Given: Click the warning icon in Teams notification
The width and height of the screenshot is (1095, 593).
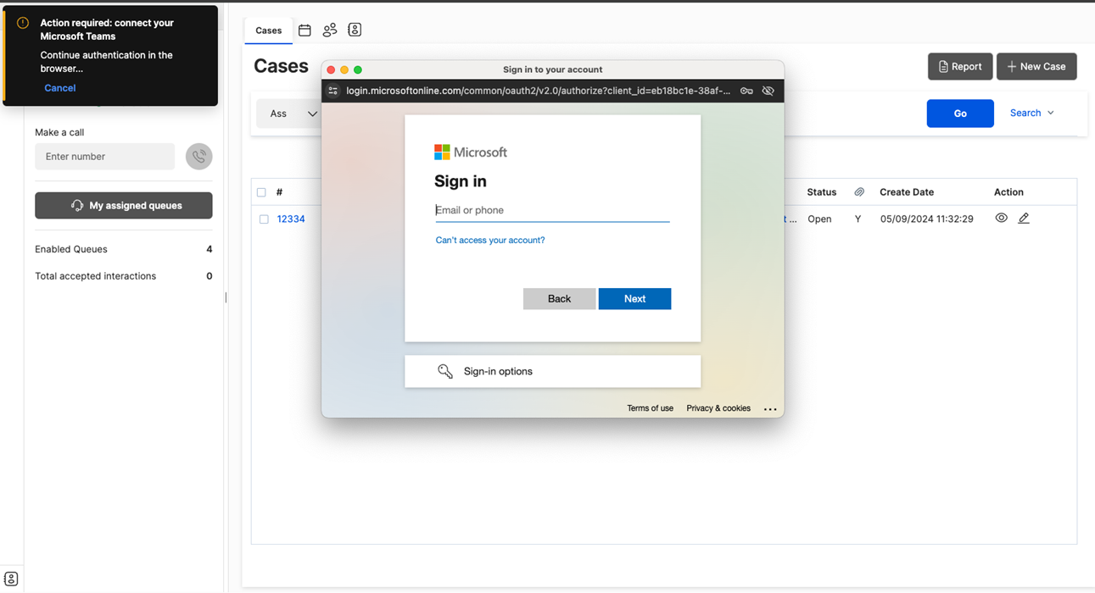Looking at the screenshot, I should click(23, 23).
